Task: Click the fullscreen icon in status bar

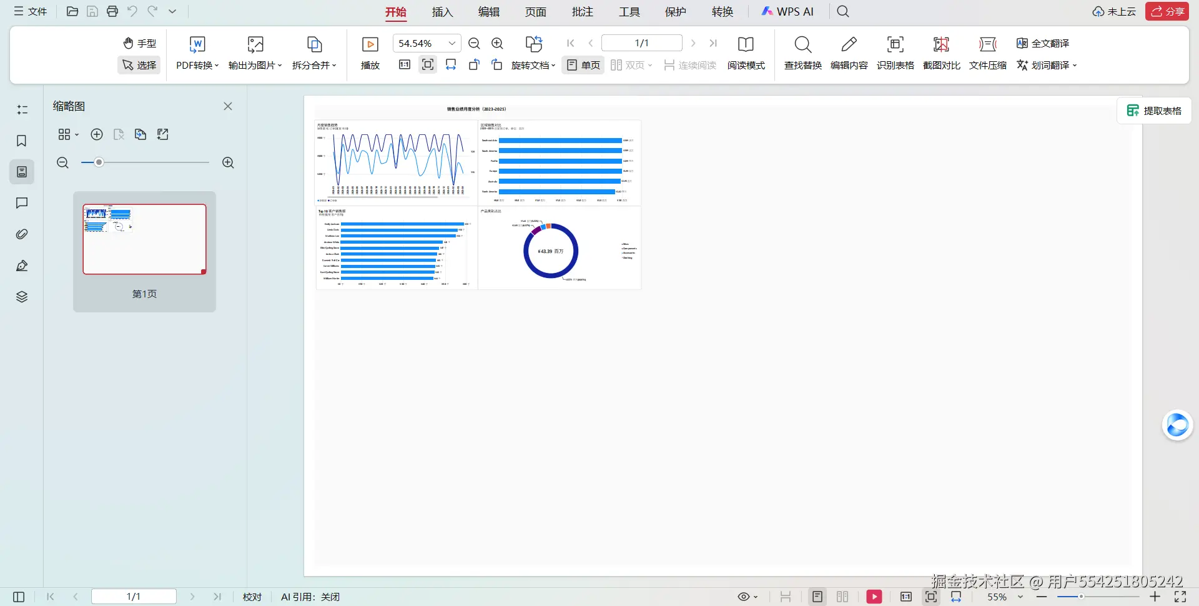Action: (1180, 597)
